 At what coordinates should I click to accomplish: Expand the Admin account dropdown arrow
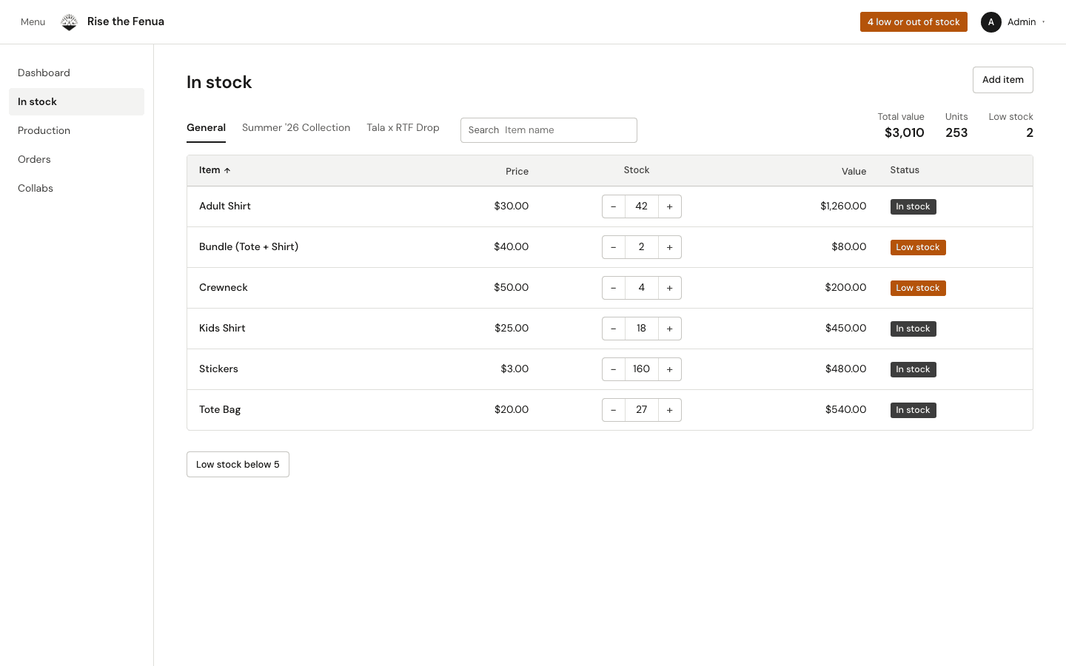[x=1044, y=22]
